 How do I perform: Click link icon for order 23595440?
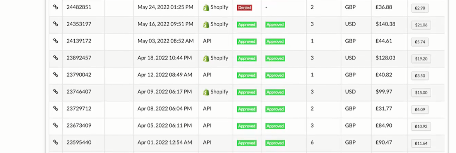tap(55, 142)
